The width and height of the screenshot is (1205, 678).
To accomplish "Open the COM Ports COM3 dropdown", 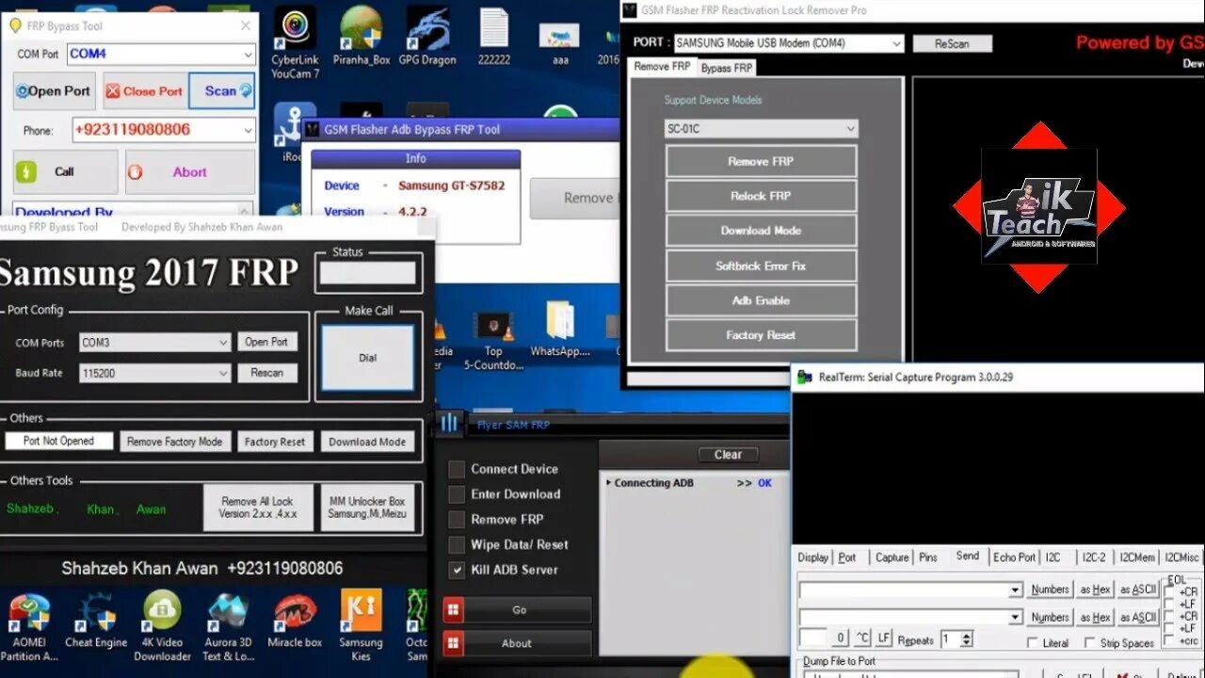I will 223,343.
